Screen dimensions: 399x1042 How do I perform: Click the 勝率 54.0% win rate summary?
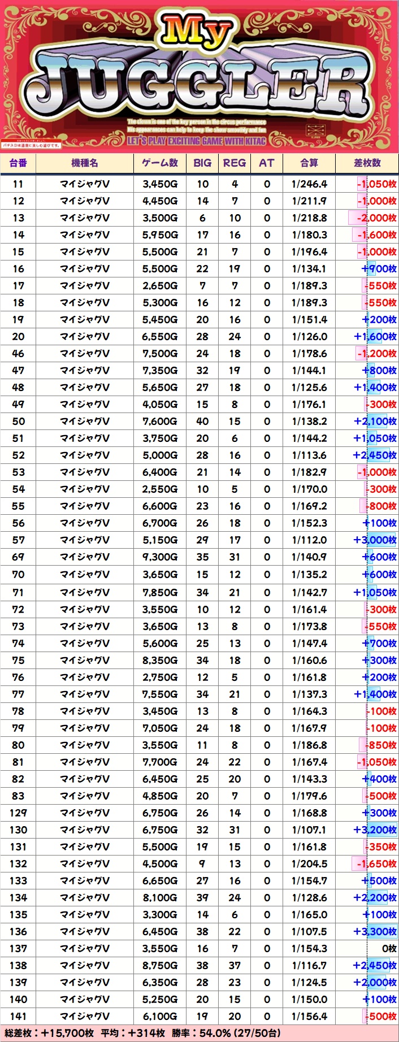pos(226,1034)
